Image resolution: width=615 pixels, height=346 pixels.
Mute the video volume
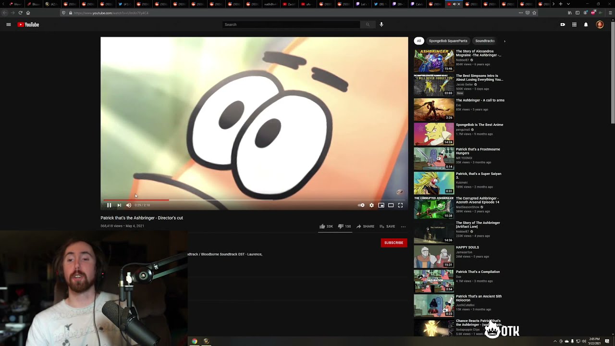click(x=129, y=205)
